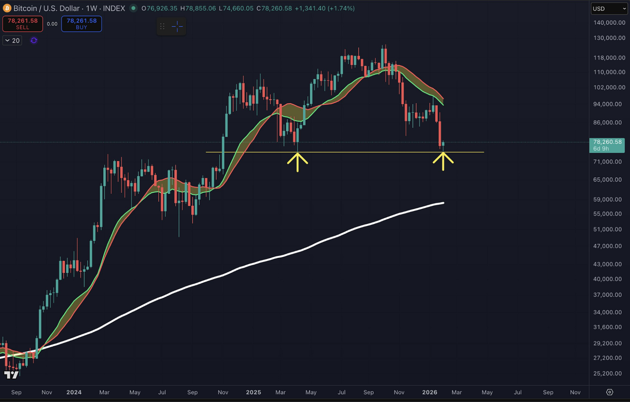Open chart settings gear icon
The width and height of the screenshot is (630, 402).
click(x=610, y=392)
